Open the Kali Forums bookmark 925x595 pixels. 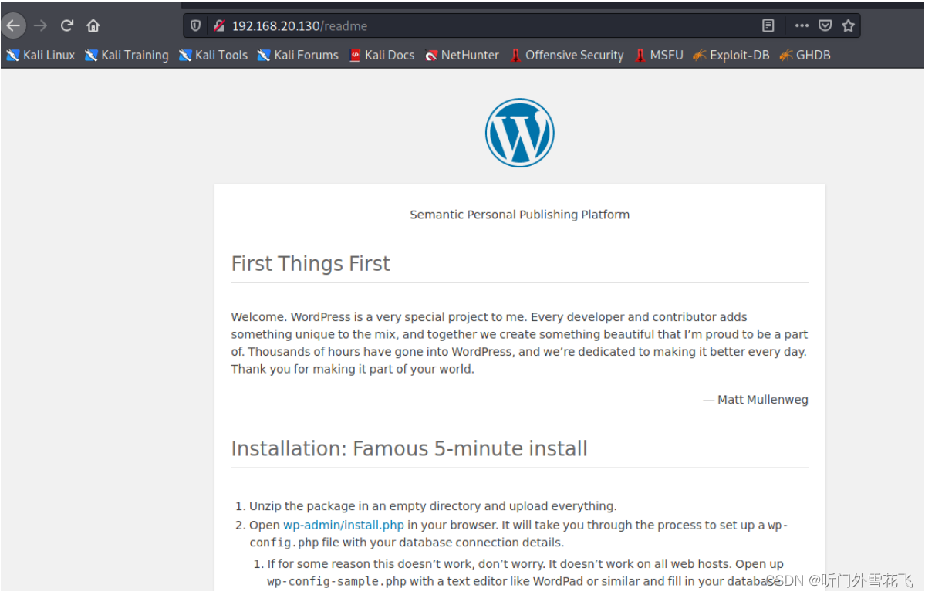pos(299,55)
